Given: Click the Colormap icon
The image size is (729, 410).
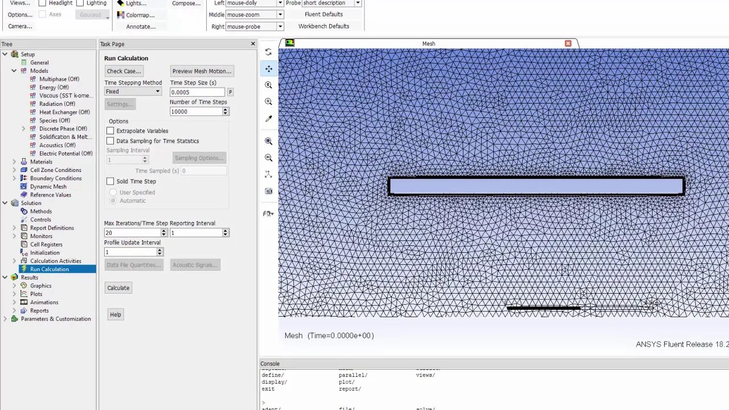Looking at the screenshot, I should pos(121,15).
